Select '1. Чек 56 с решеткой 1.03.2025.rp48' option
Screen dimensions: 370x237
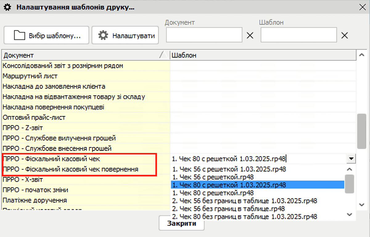point(229,169)
